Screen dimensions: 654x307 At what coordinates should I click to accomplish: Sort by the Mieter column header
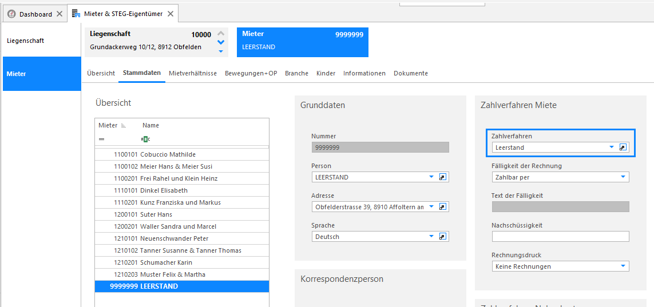coord(108,125)
